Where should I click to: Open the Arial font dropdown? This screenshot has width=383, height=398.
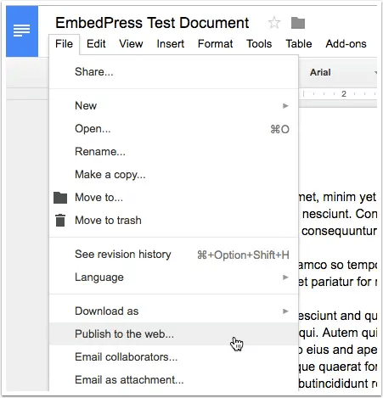point(342,72)
